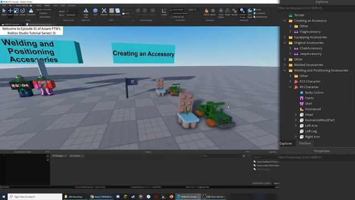Open the Create constraint tool
355x200 pixels.
point(164,12)
